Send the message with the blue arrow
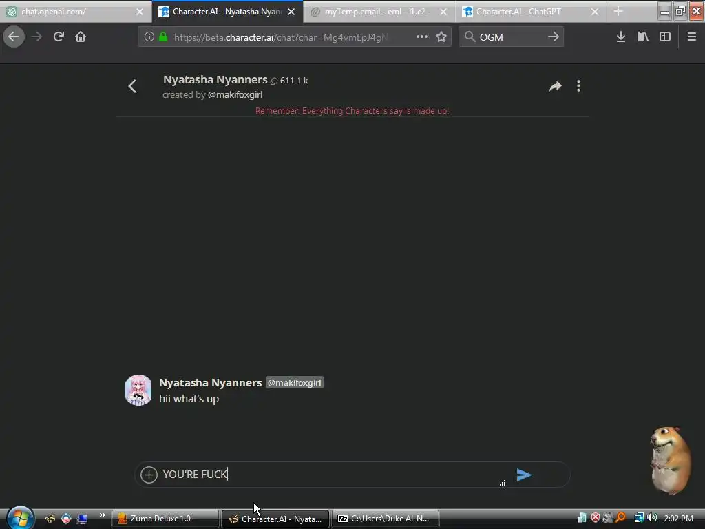The height and width of the screenshot is (529, 705). [x=524, y=475]
